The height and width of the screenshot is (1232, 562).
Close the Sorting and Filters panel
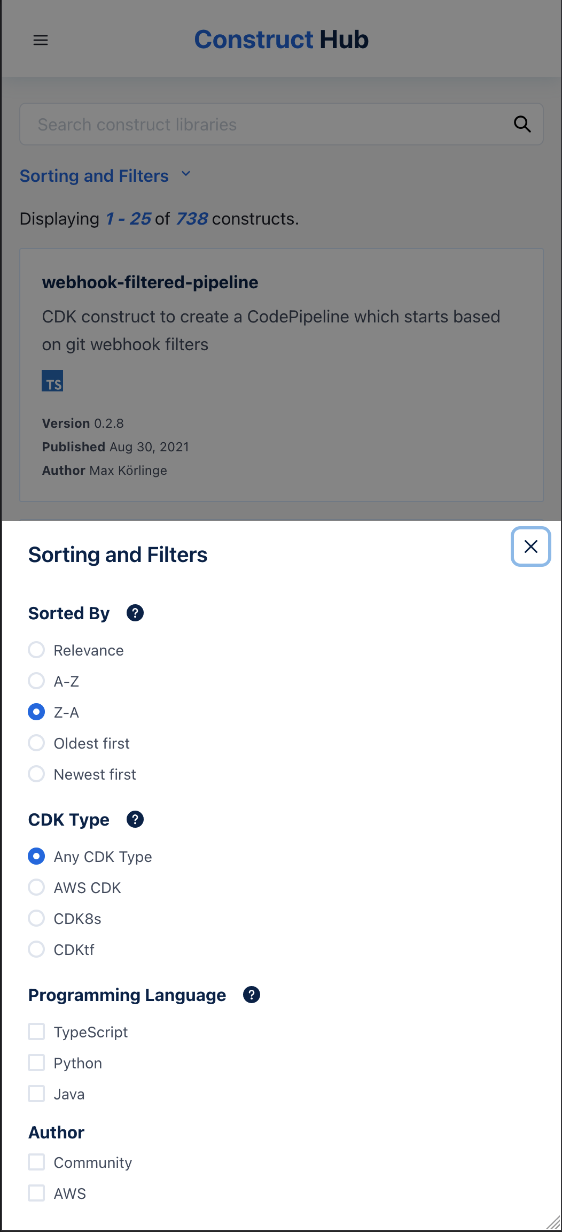[530, 546]
